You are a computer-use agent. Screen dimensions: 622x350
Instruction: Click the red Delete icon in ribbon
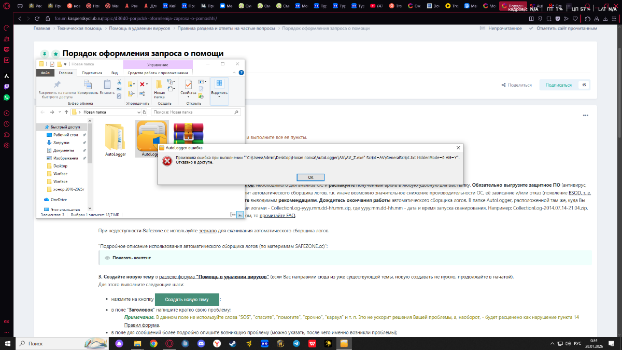143,84
